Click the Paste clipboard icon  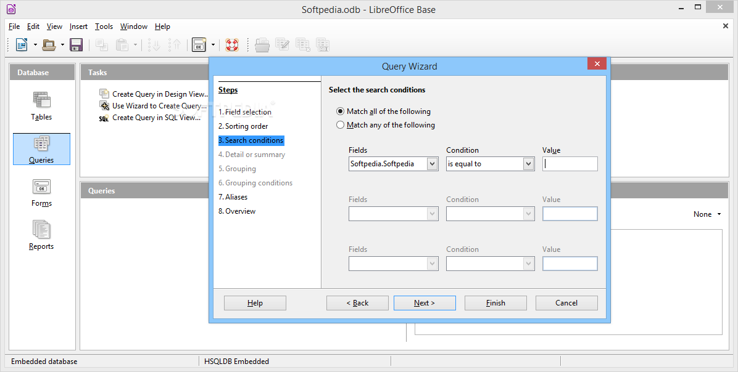click(x=122, y=44)
